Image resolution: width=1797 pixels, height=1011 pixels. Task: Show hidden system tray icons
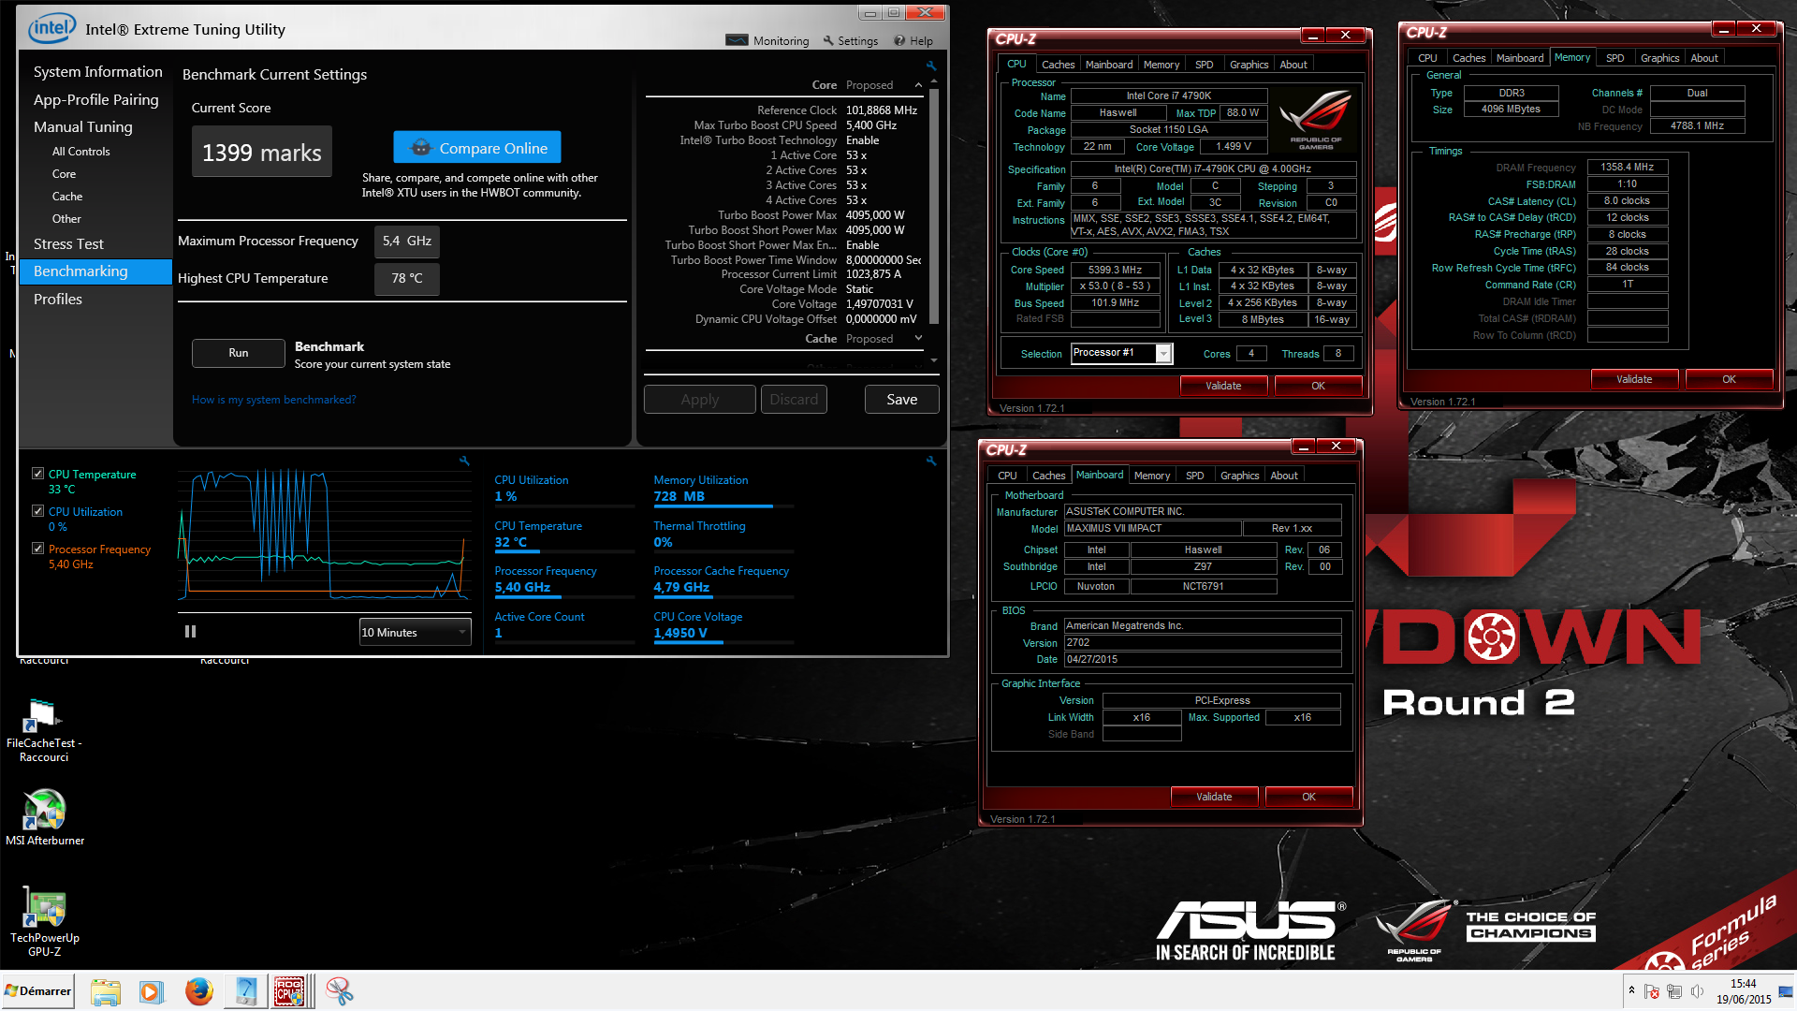pos(1631,991)
